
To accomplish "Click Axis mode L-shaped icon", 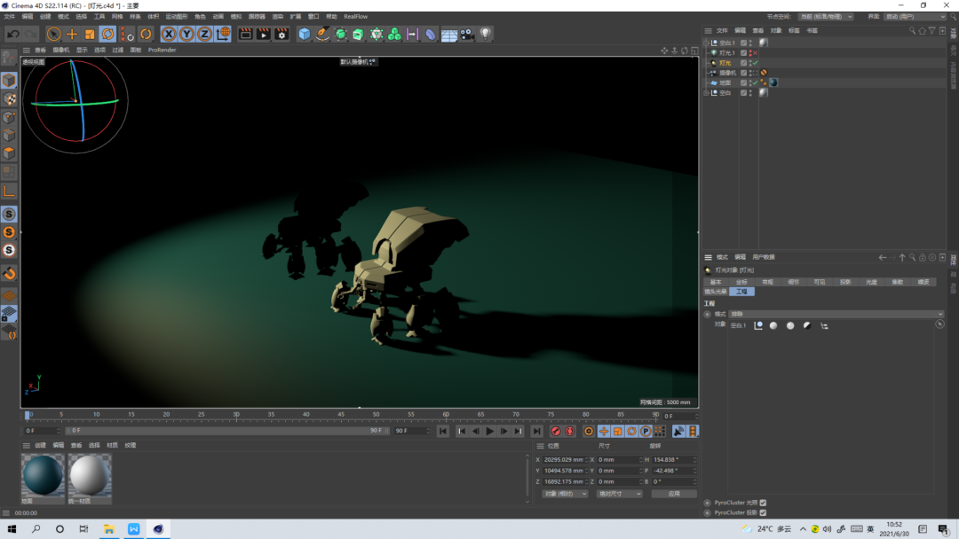I will (x=9, y=191).
